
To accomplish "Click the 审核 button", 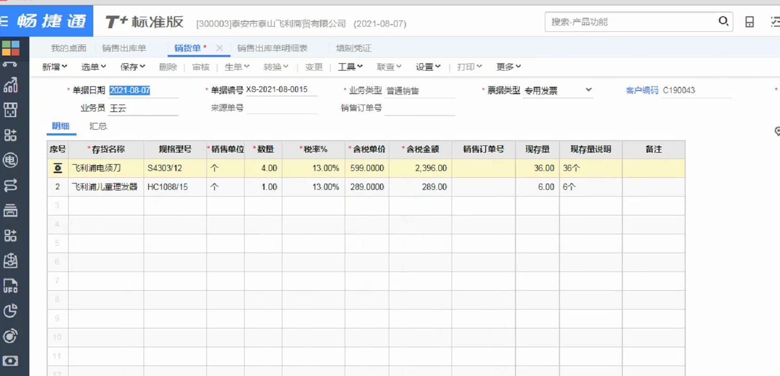I will pyautogui.click(x=201, y=67).
